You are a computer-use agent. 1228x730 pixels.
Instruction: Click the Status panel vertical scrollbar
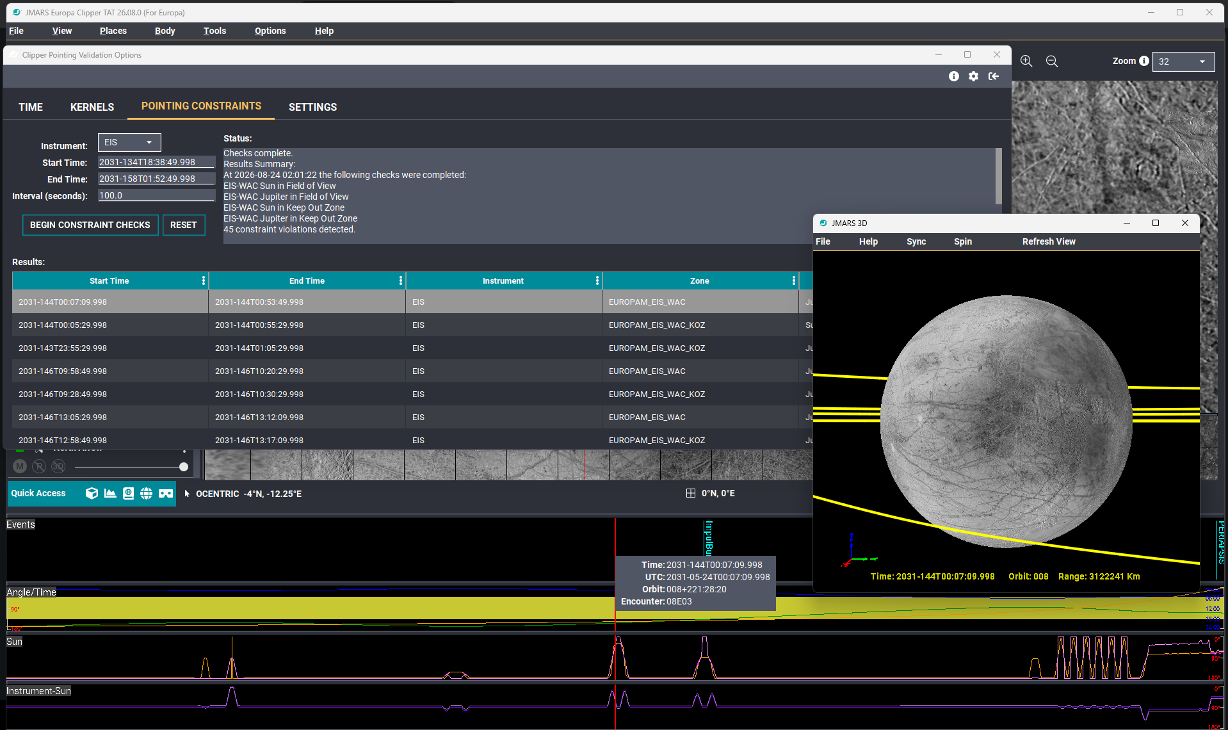point(998,176)
